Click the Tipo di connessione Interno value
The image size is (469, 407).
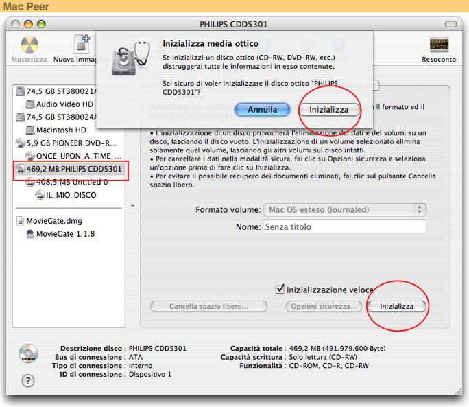point(141,366)
